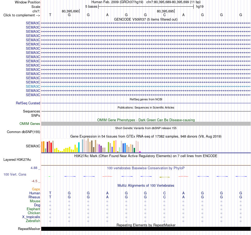Click the C base in the top sequence row

click(164, 15)
